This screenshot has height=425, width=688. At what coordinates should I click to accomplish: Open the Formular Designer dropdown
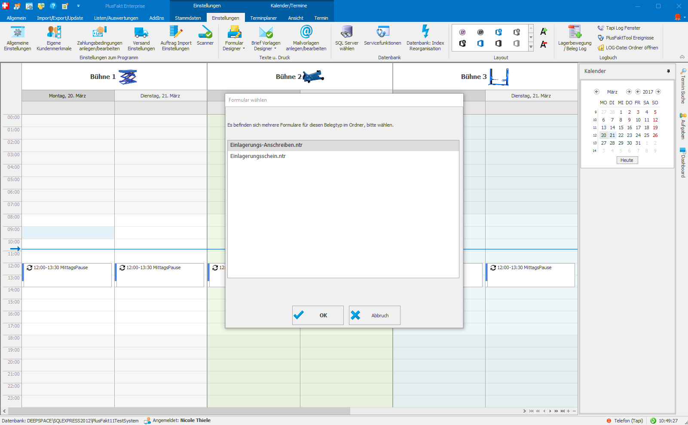coord(234,38)
